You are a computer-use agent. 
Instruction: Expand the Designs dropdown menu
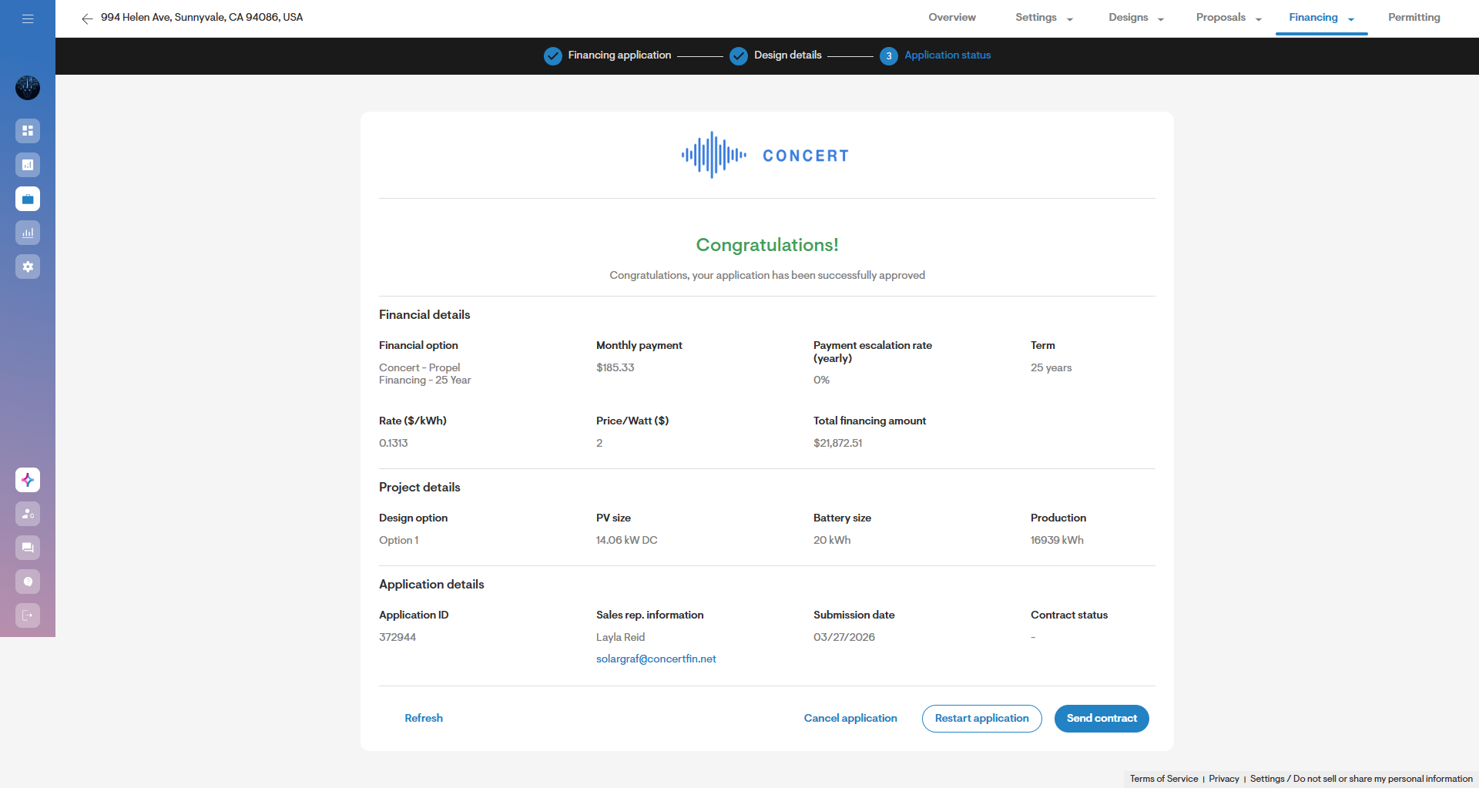coord(1136,18)
